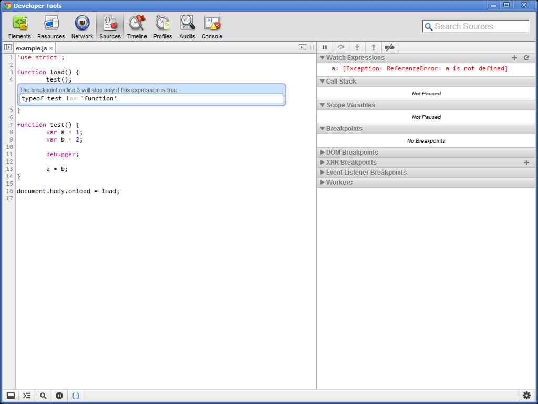Screen dimensions: 538x404
Task: Open the Audits panel
Action: (187, 27)
